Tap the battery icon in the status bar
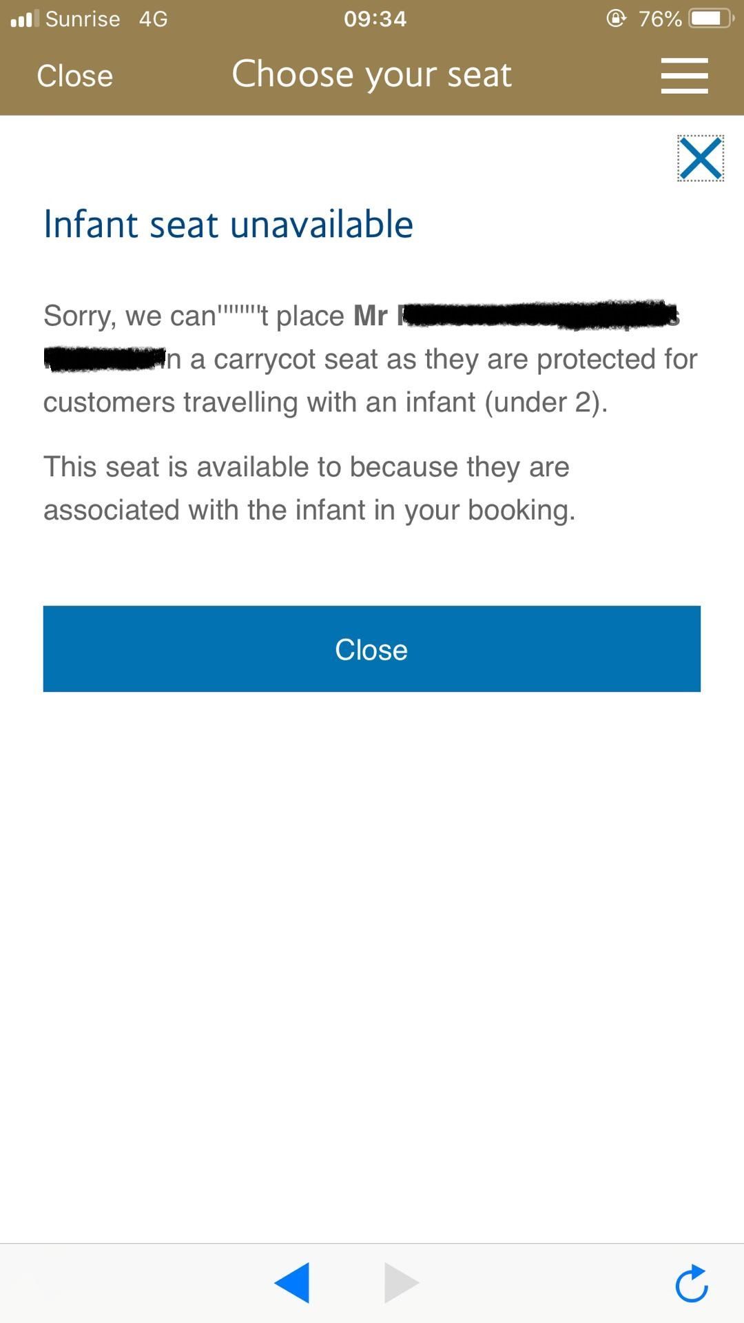Viewport: 744px width, 1323px height. [x=712, y=18]
